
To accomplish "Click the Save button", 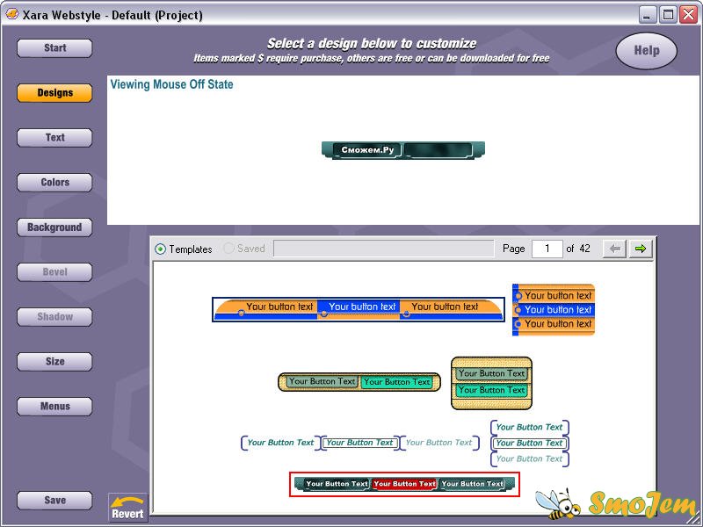I will pos(54,501).
